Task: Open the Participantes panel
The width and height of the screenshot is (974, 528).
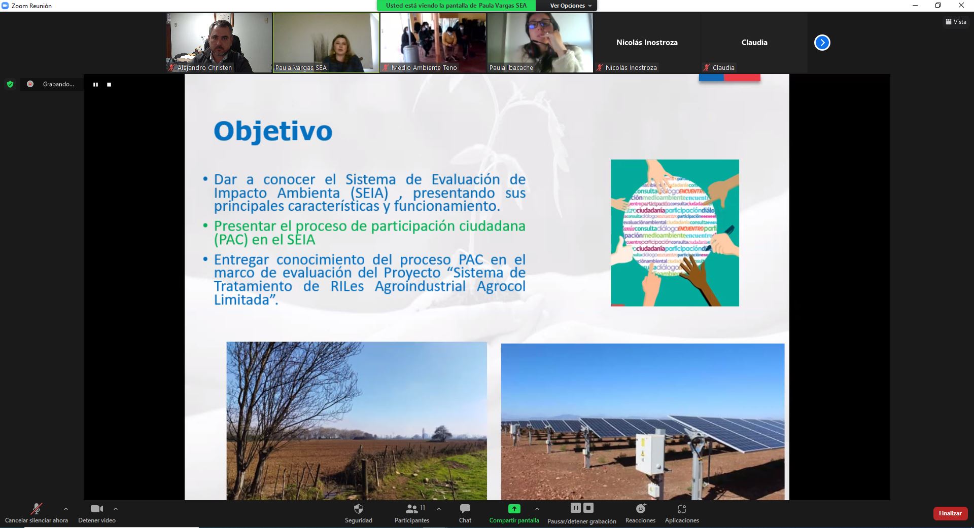Action: click(x=412, y=509)
